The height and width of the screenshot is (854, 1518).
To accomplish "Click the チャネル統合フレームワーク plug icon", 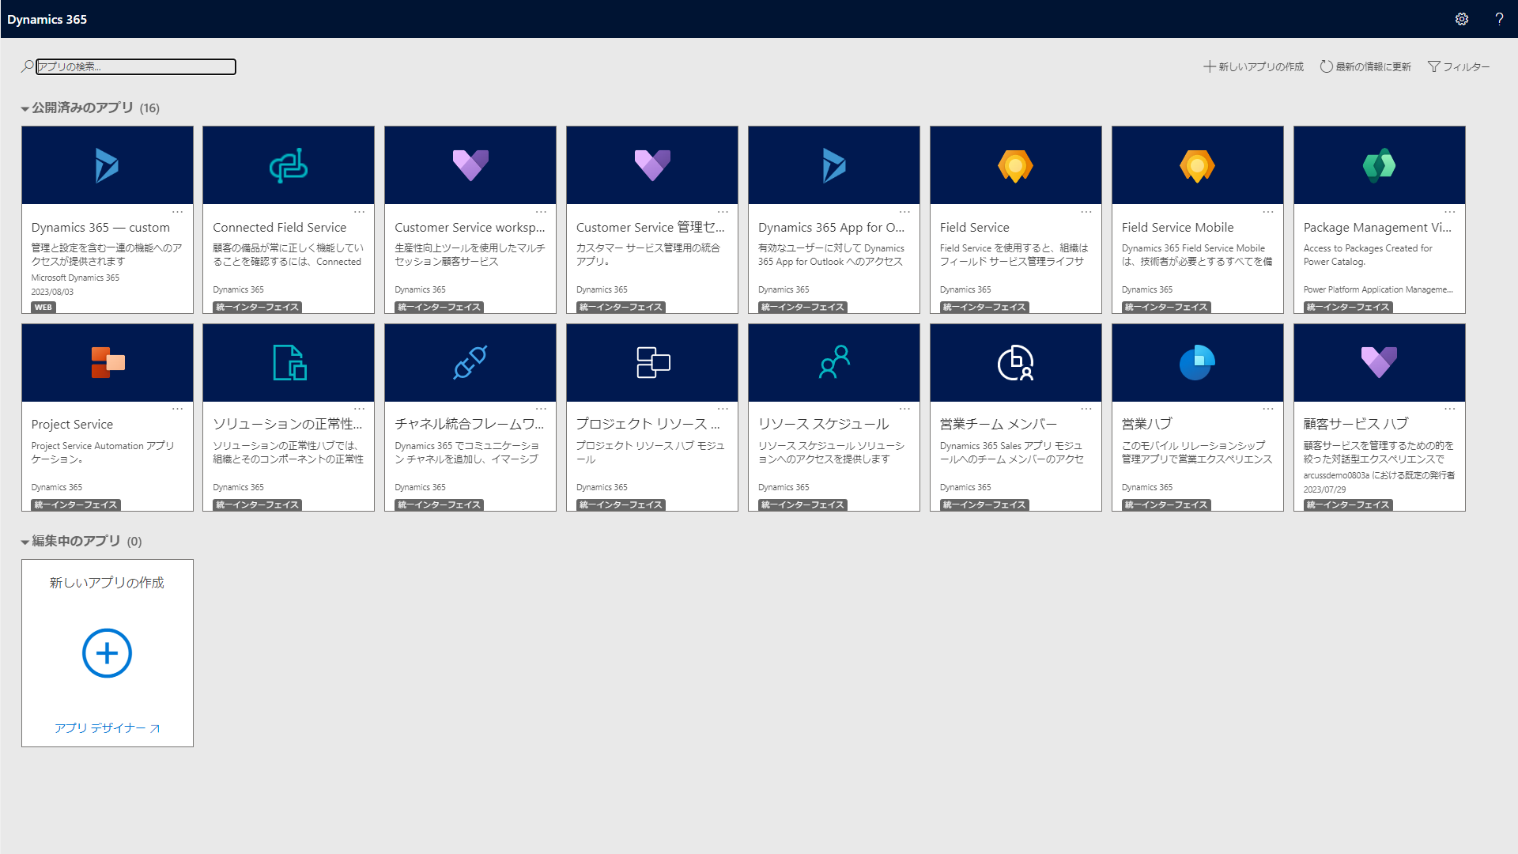I will [470, 363].
